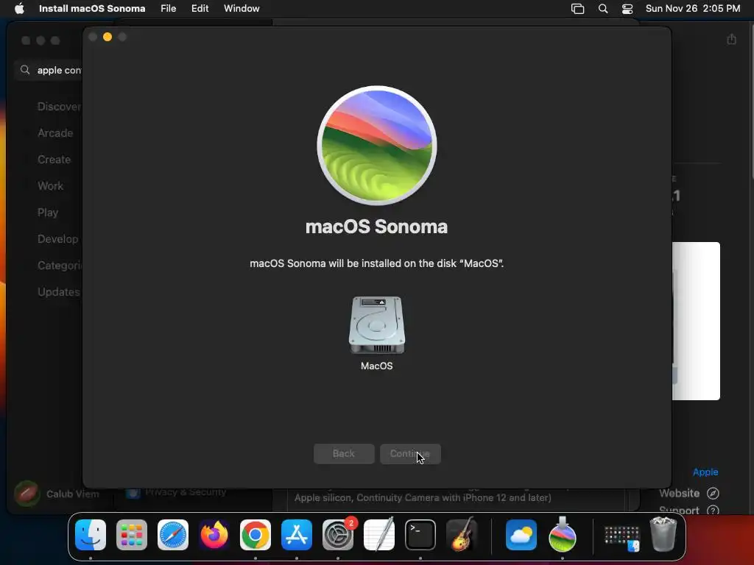The width and height of the screenshot is (754, 565).
Task: Select Play in App Store sidebar
Action: click(x=48, y=213)
